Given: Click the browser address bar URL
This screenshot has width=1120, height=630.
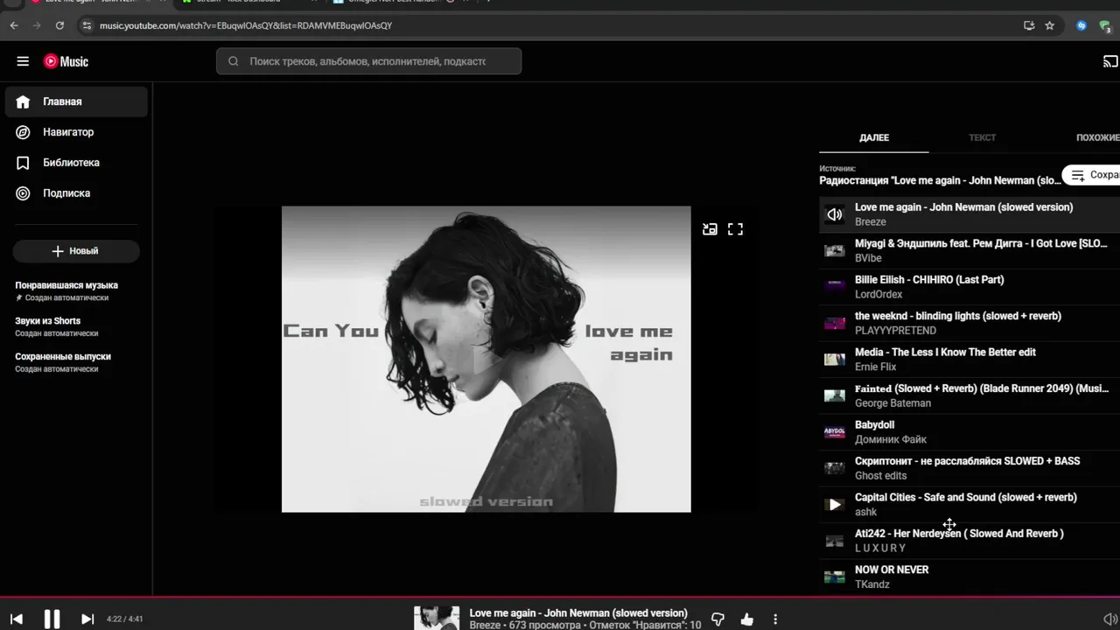Looking at the screenshot, I should (x=246, y=25).
